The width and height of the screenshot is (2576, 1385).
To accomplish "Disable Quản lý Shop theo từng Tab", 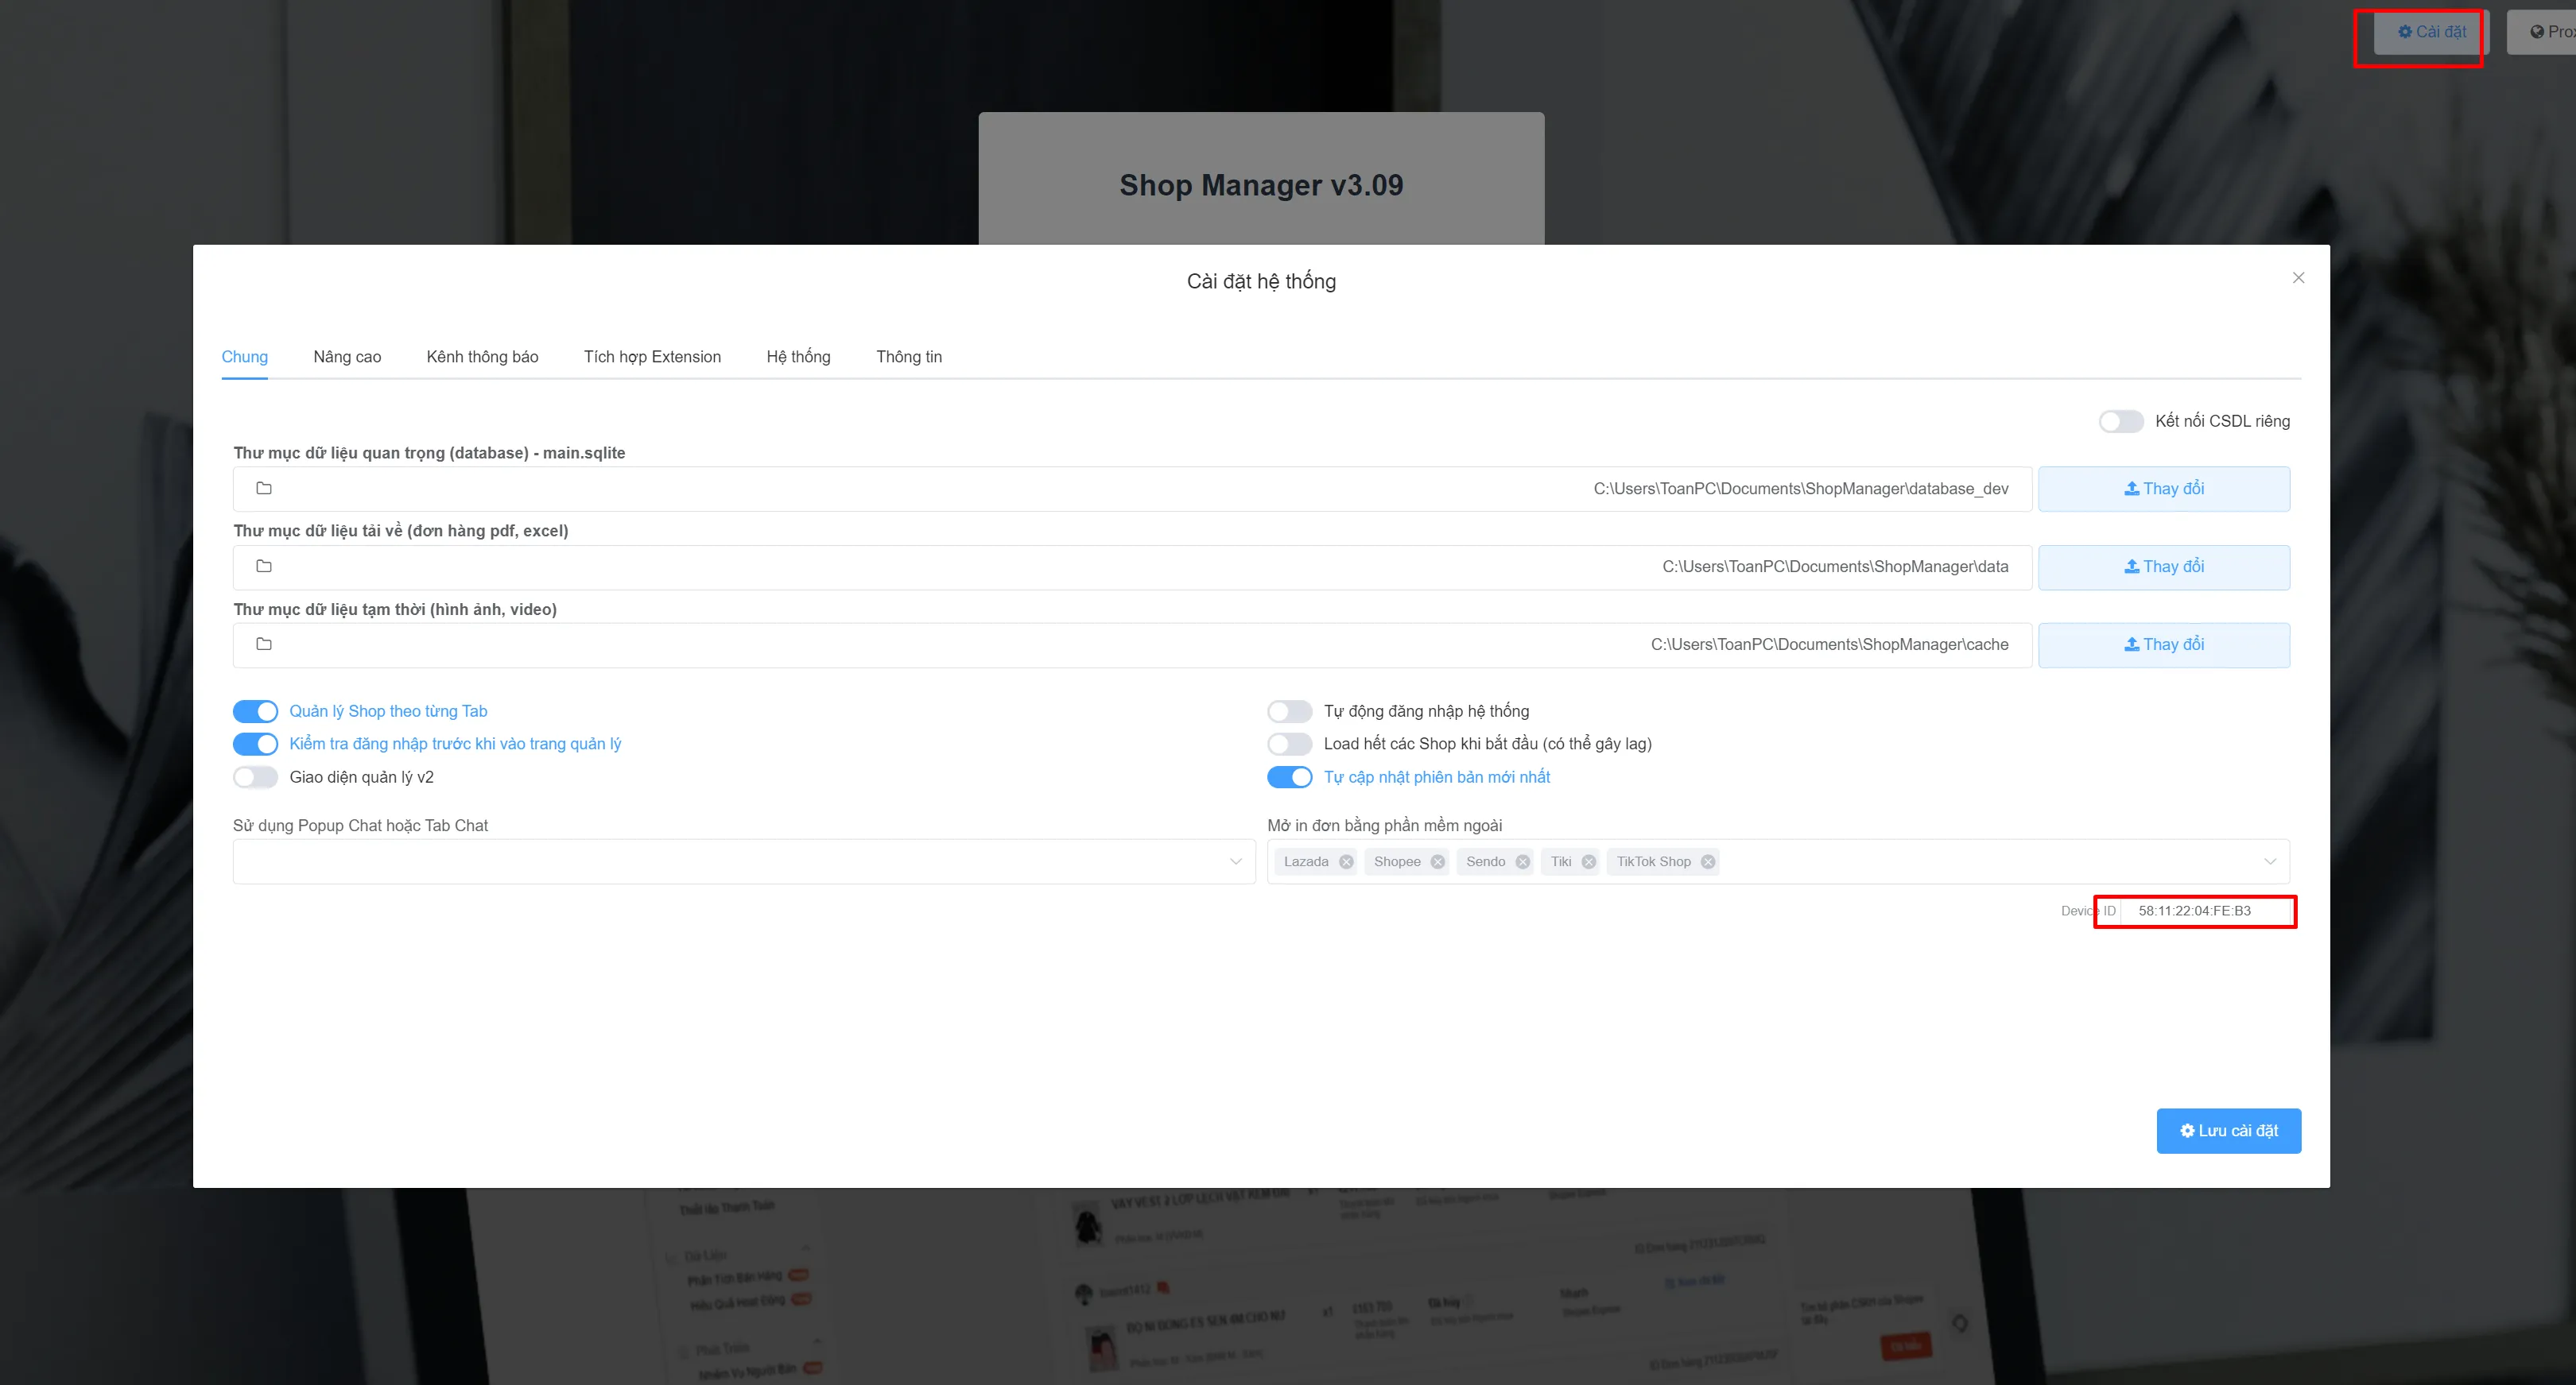I will pyautogui.click(x=255, y=710).
